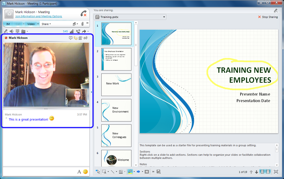Viewport: 284px width, 179px height.
Task: Mute the microphone icon
Action: pyautogui.click(x=6, y=31)
